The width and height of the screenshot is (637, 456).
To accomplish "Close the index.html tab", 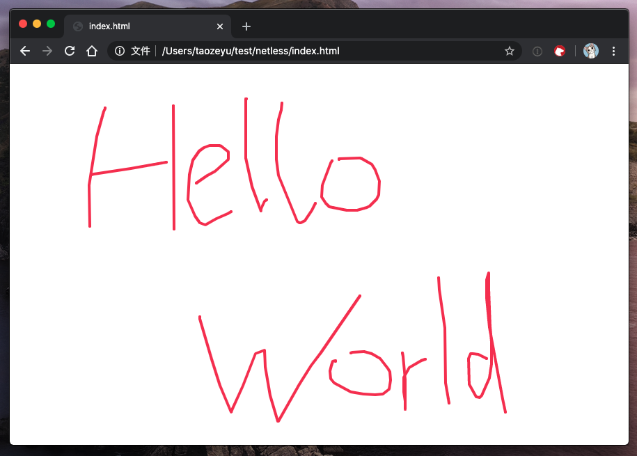I will coord(220,26).
